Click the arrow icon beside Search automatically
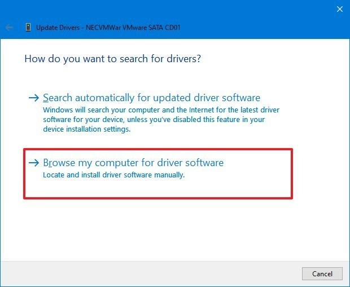 [x=34, y=98]
